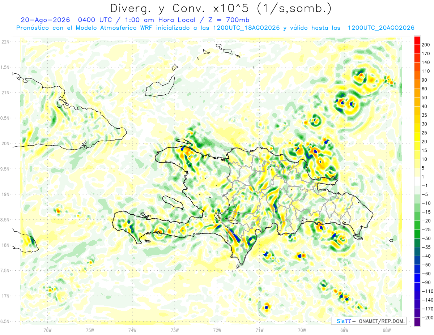The image size is (434, 335).
Task: Click the '9.5N' latitude label
Action: [5, 169]
